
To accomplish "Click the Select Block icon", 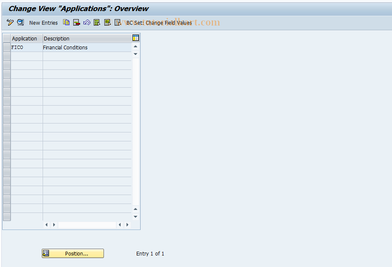I will [x=107, y=23].
